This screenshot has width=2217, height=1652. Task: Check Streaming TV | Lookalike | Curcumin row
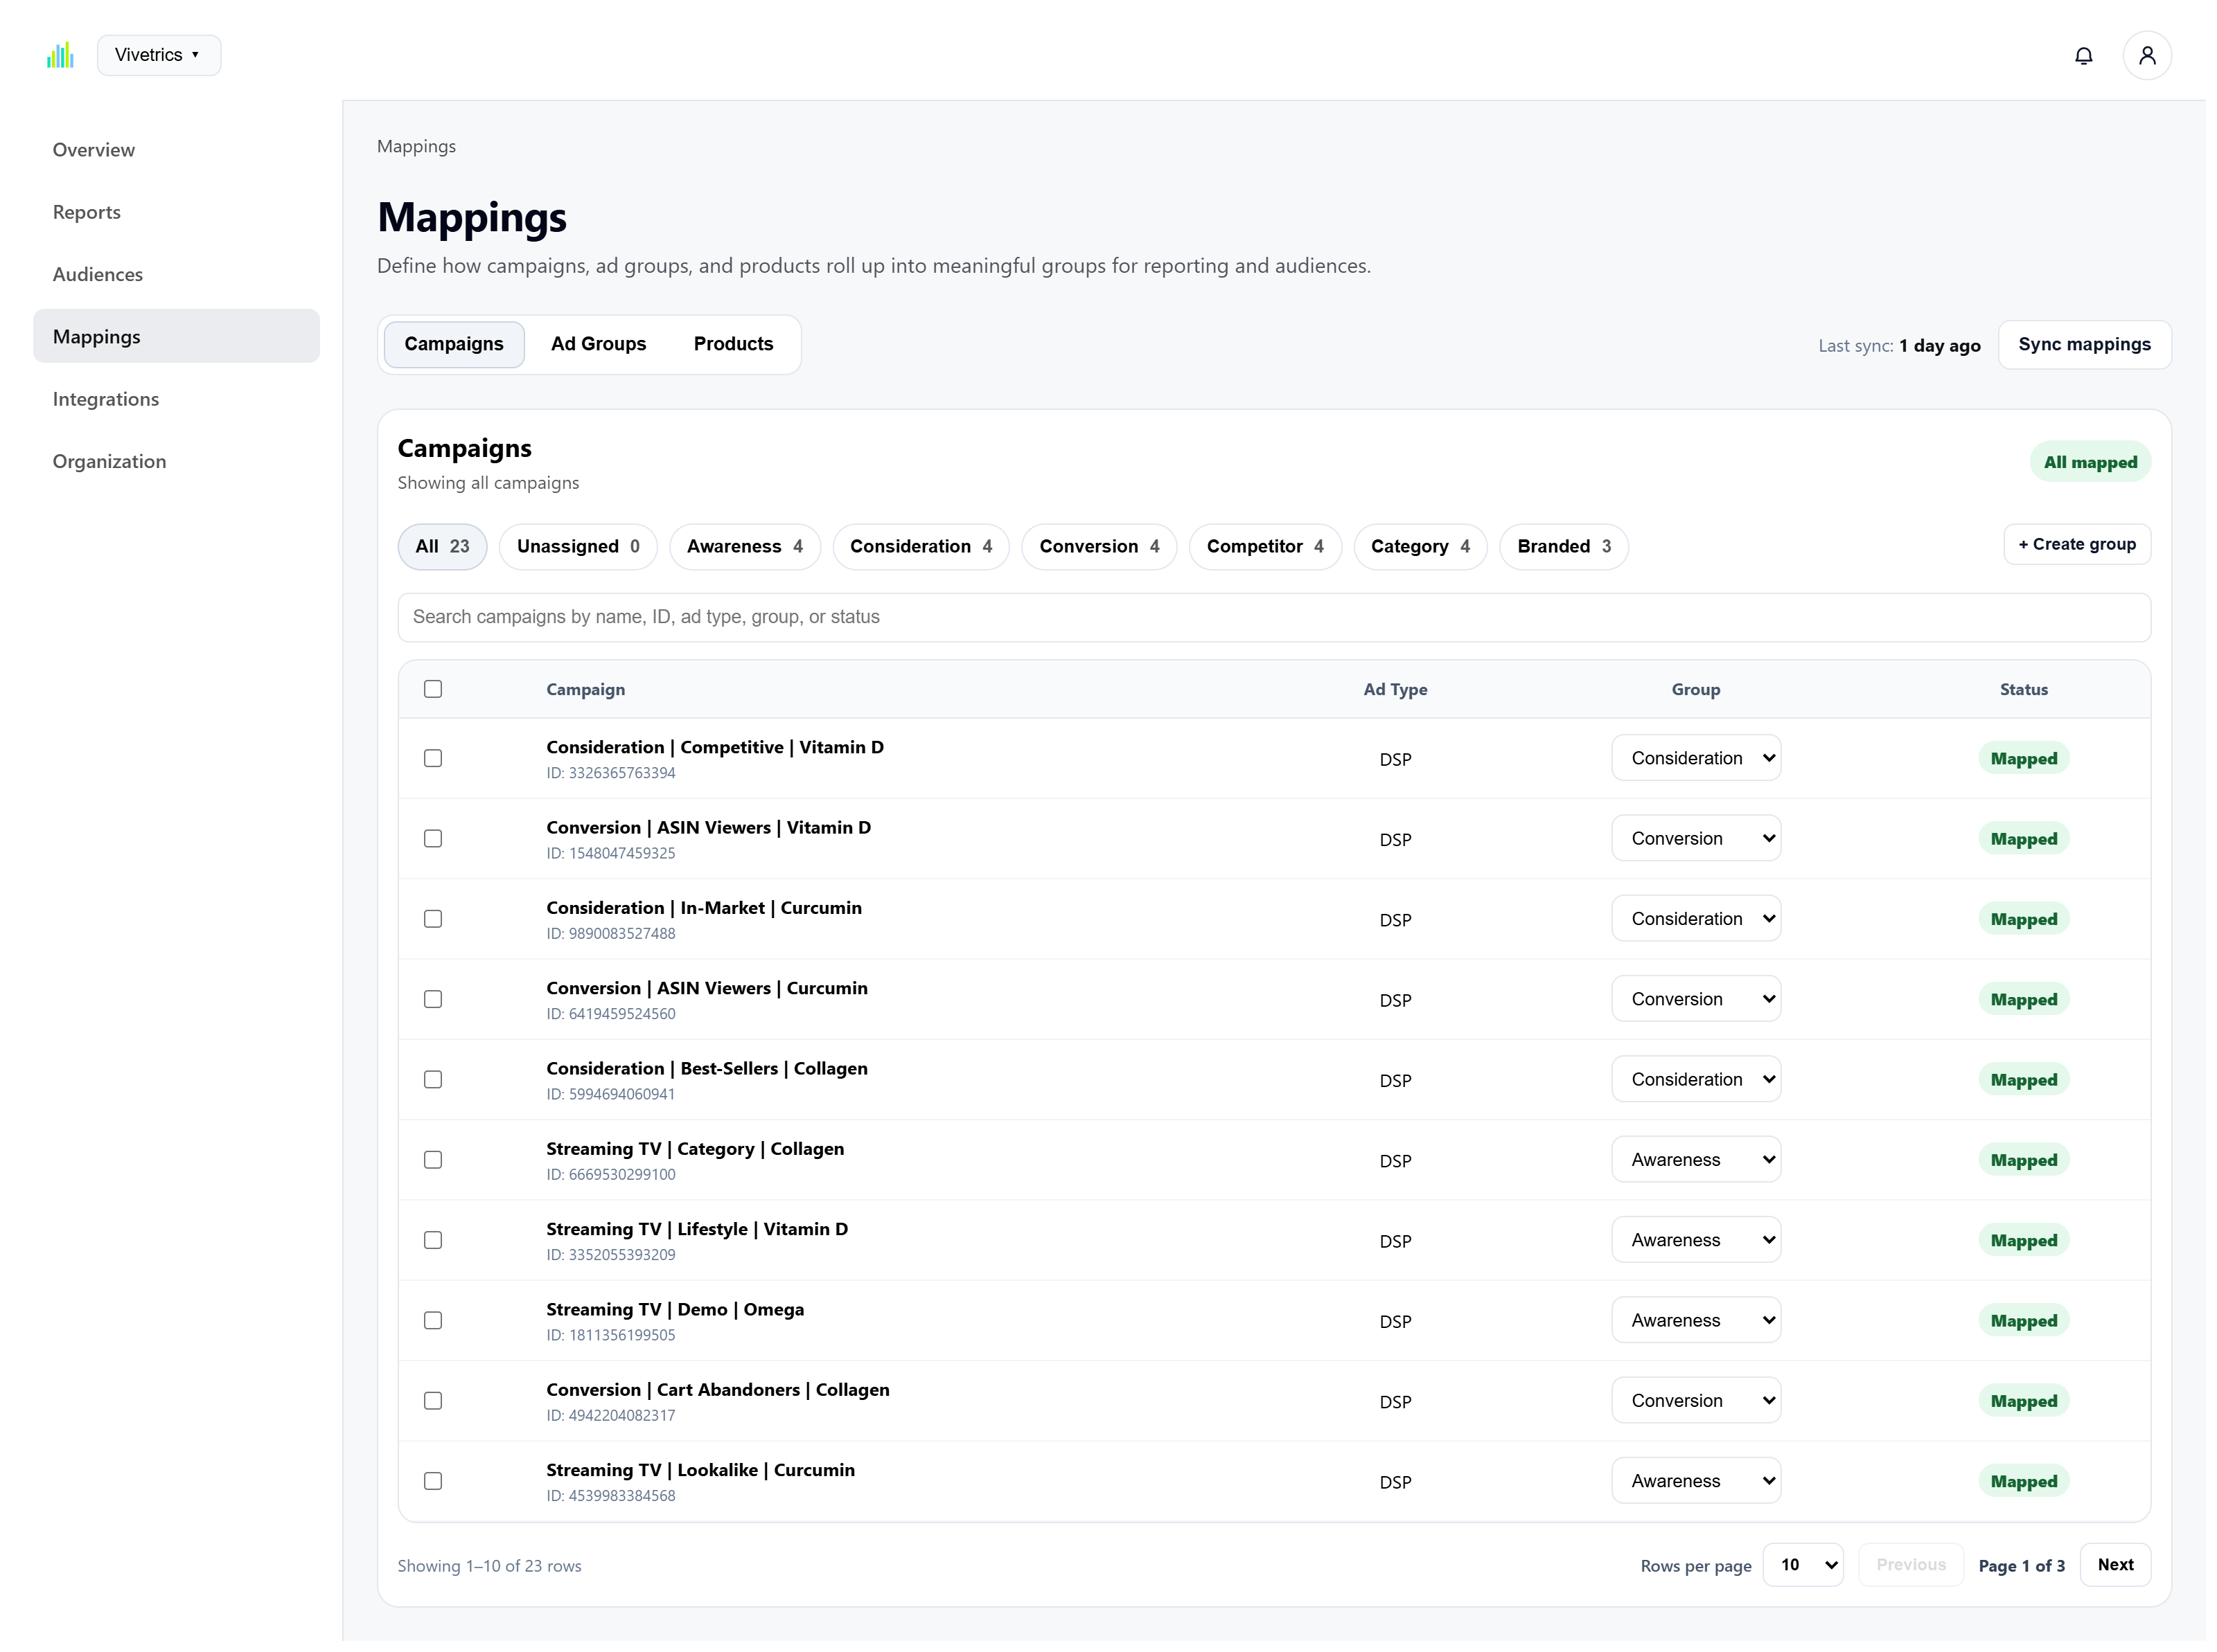tap(433, 1481)
